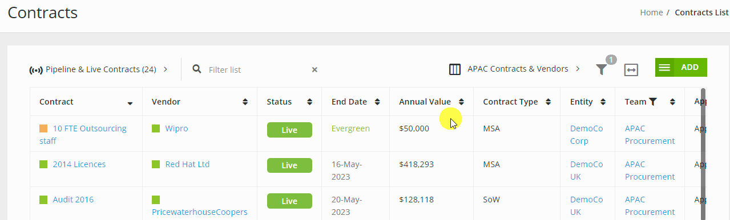Image resolution: width=730 pixels, height=220 pixels.
Task: Sort by Entity column arrows
Action: point(603,102)
